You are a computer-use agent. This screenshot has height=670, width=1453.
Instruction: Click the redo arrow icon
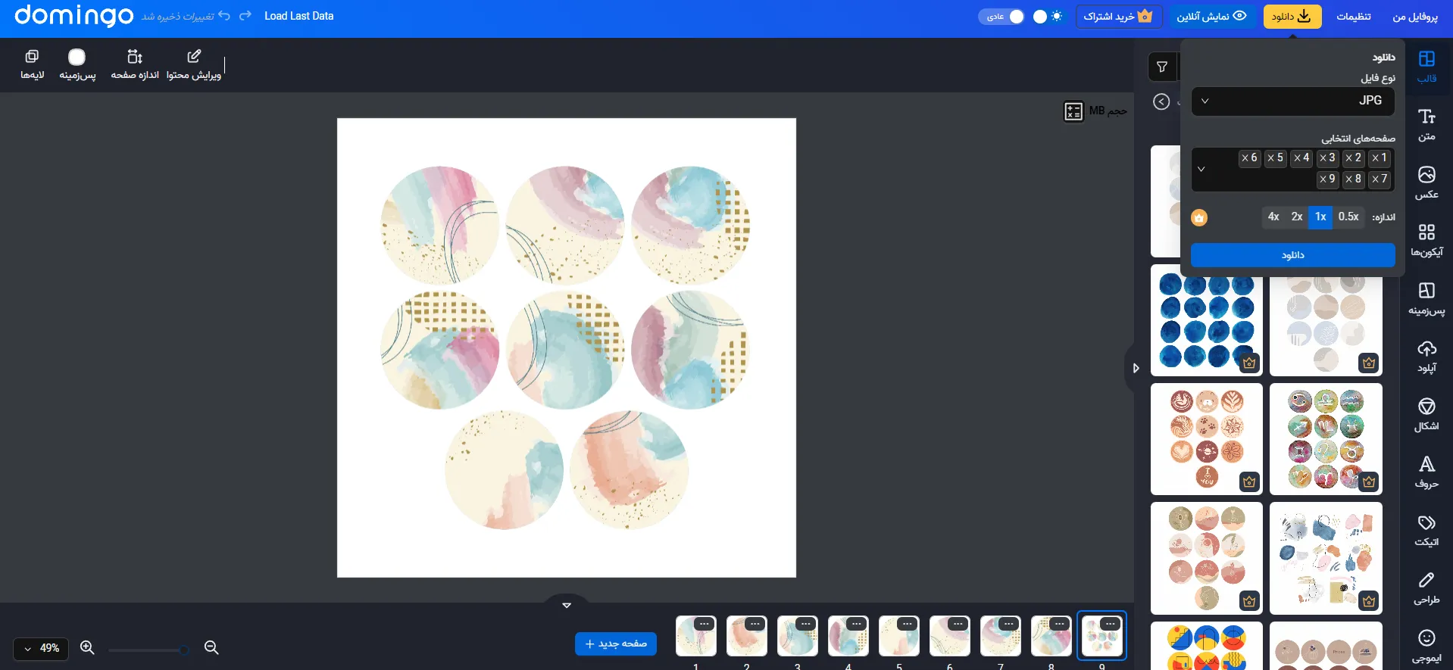click(245, 16)
